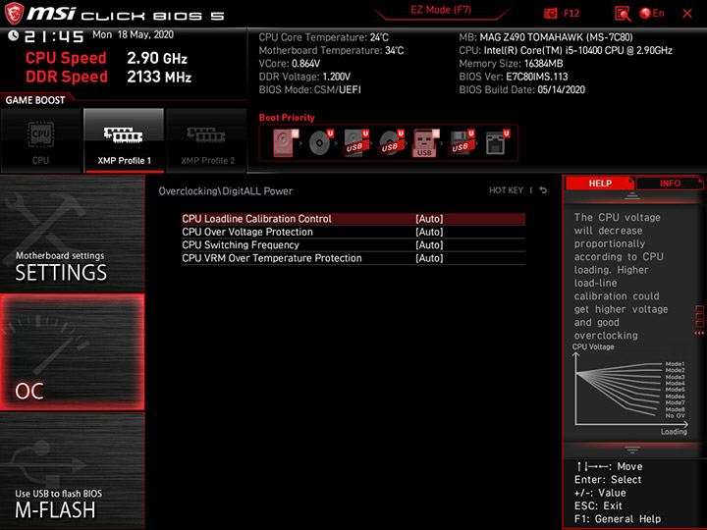Screen dimensions: 707x530
Task: Select the USB floppy boot device
Action: click(x=462, y=143)
